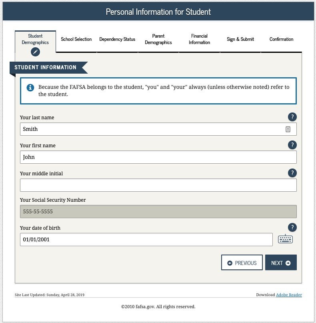Image resolution: width=316 pixels, height=323 pixels.
Task: Open help for last name field
Action: 292,117
